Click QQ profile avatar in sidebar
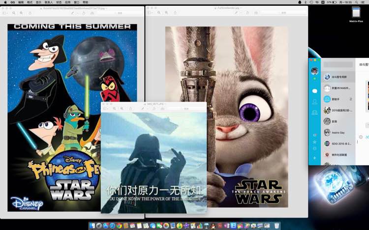The image size is (369, 230). [x=315, y=71]
